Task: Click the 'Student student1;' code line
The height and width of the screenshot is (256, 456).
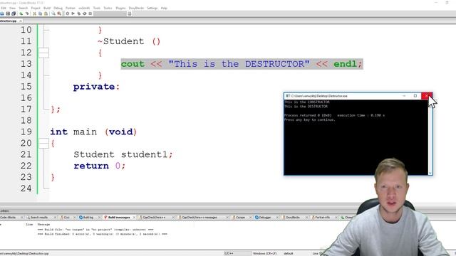Action: [123, 154]
